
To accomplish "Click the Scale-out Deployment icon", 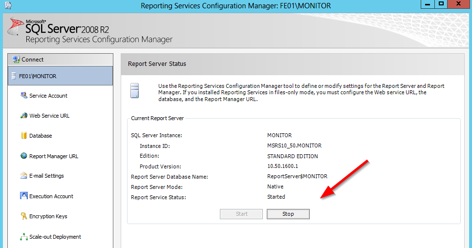I will point(24,237).
